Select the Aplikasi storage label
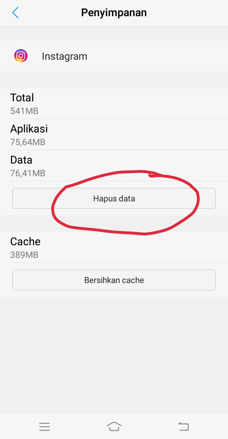228x439 pixels. coord(29,129)
